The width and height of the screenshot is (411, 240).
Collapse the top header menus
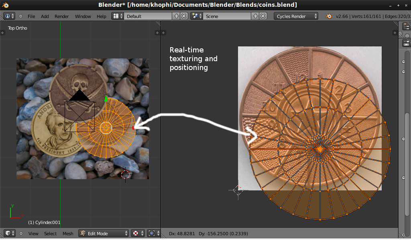(x=20, y=16)
